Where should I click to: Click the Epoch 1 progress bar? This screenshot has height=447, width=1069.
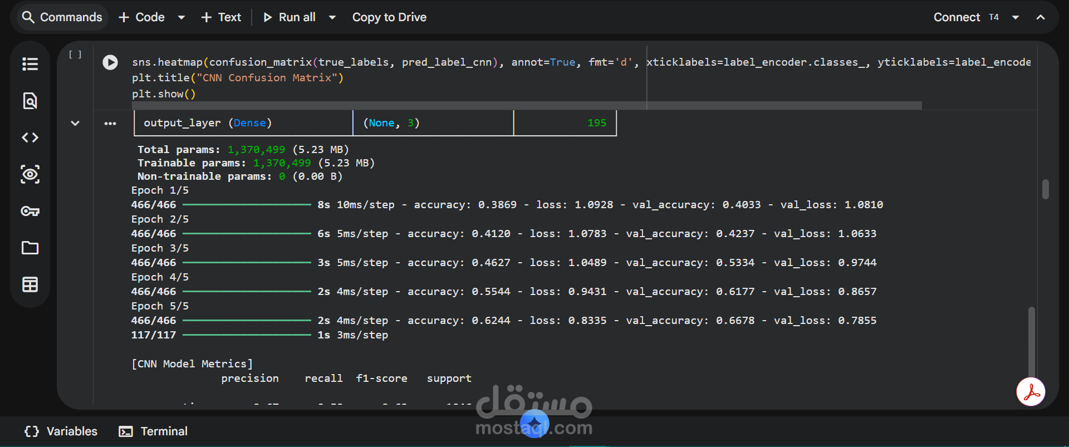click(247, 205)
